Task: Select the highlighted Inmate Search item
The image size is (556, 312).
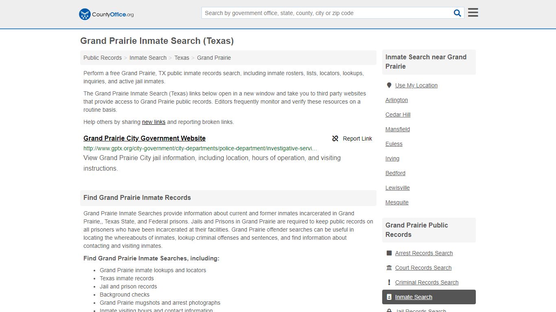Action: [x=429, y=297]
